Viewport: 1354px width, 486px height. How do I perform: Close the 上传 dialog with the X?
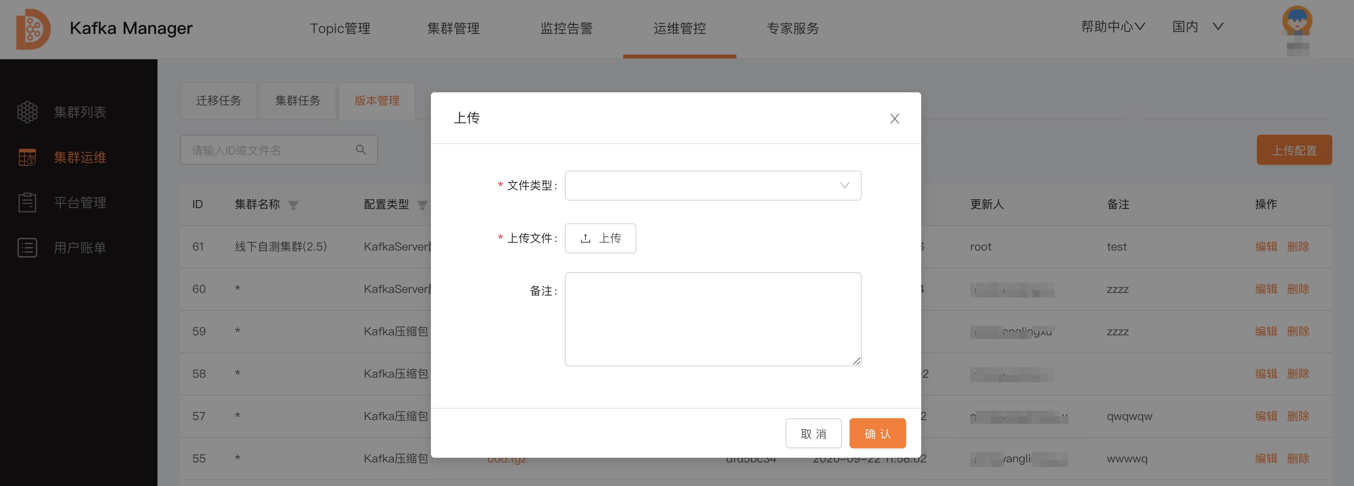894,119
